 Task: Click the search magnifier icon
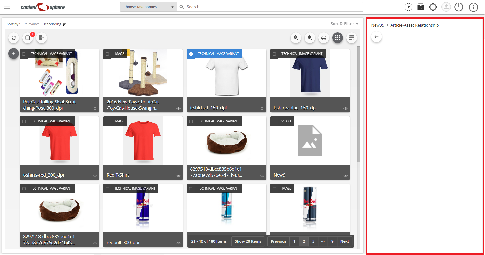click(x=182, y=7)
